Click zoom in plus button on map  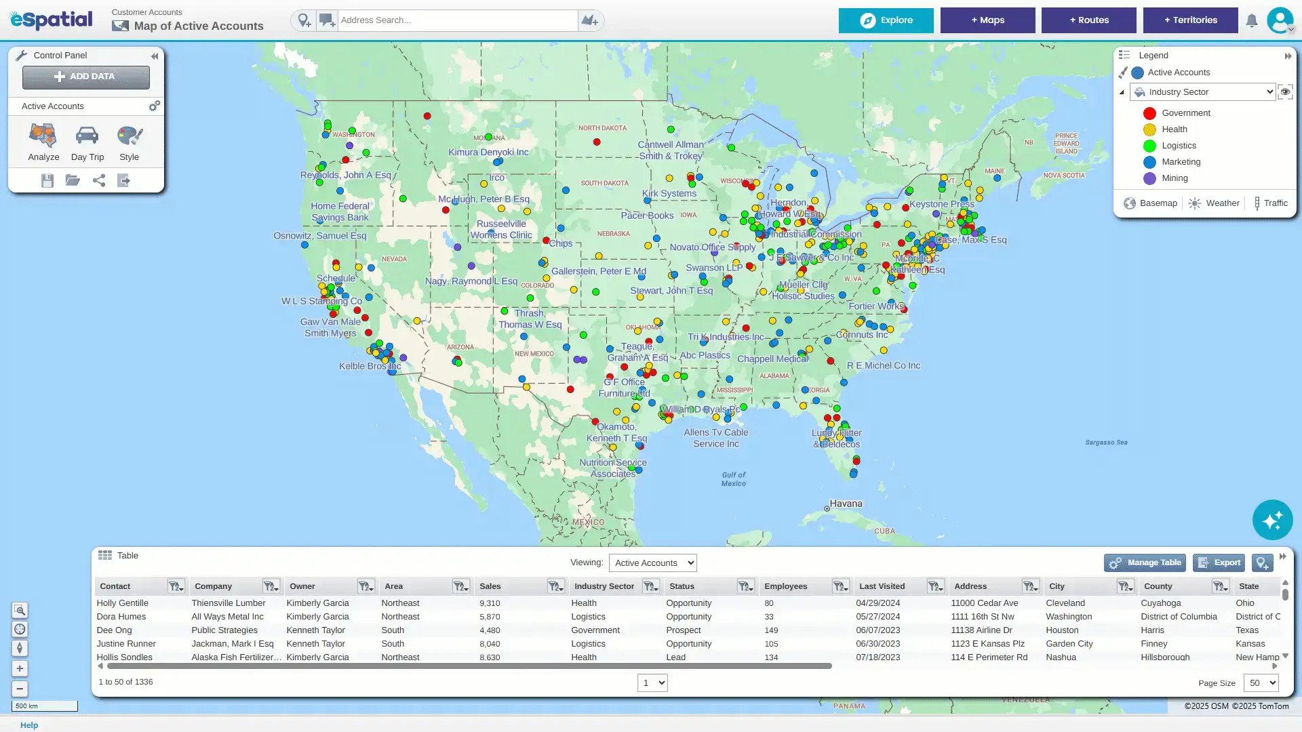[20, 668]
